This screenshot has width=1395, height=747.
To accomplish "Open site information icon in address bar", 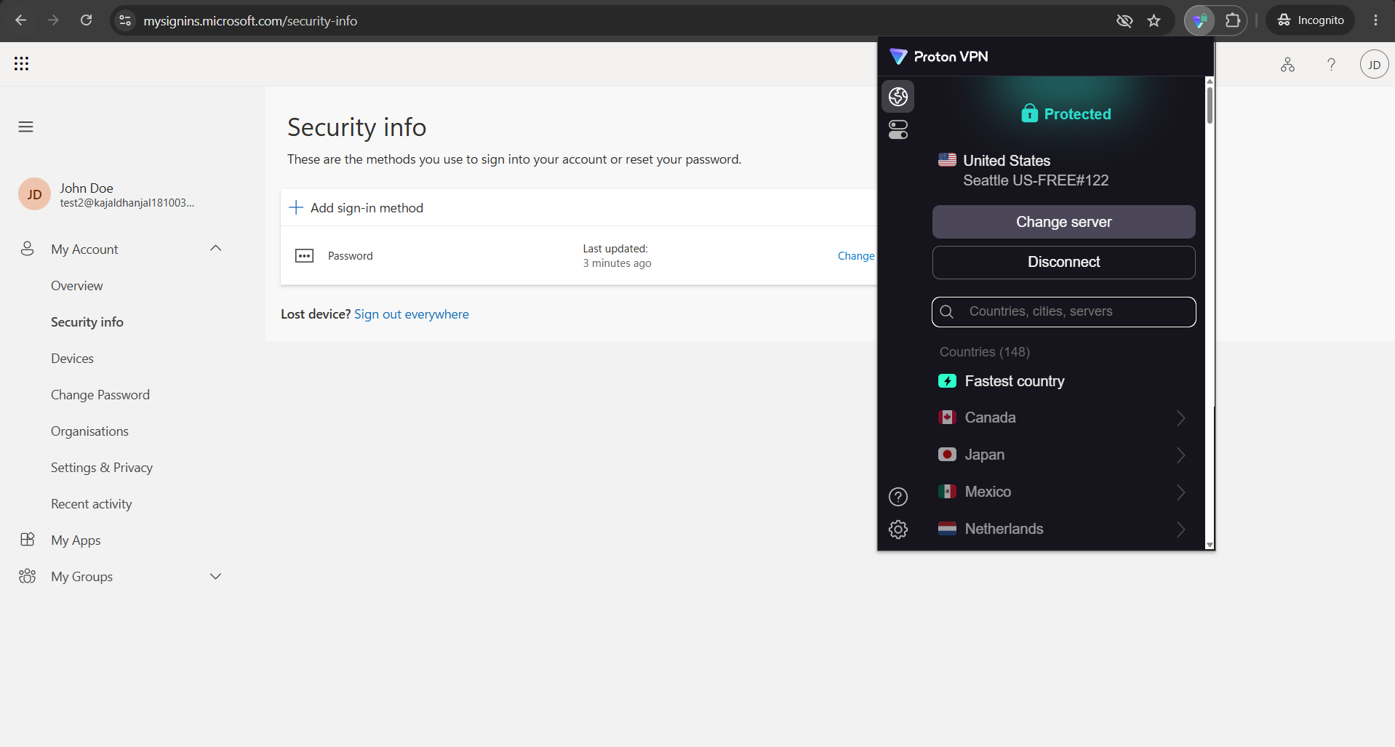I will click(x=125, y=20).
